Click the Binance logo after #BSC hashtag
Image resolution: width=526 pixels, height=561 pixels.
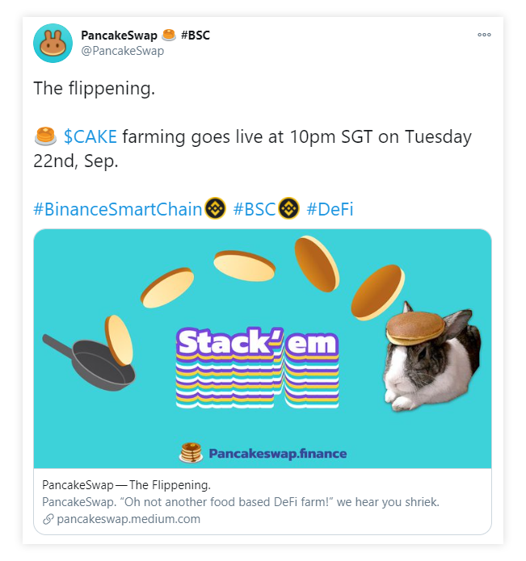[289, 208]
